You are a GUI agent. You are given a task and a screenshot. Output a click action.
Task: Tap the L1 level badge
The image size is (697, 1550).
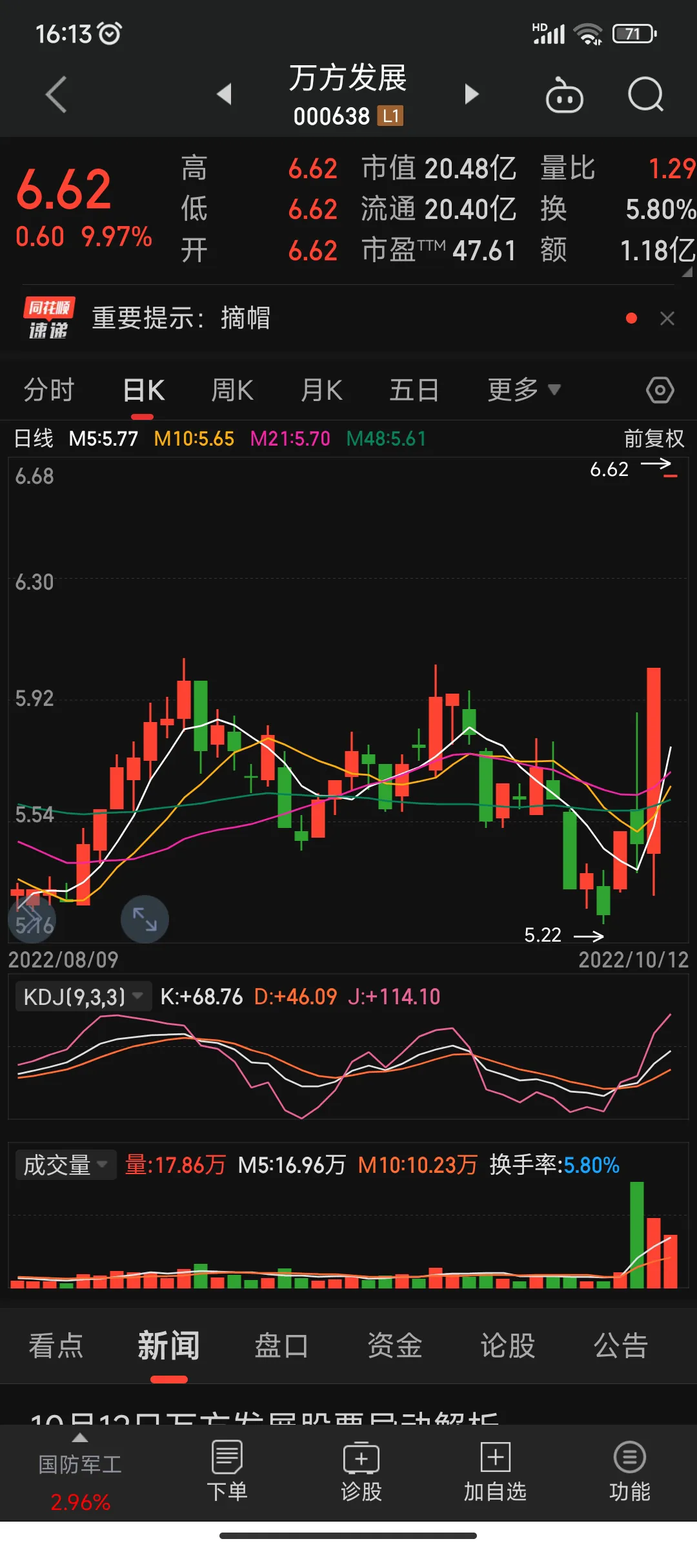[x=390, y=116]
